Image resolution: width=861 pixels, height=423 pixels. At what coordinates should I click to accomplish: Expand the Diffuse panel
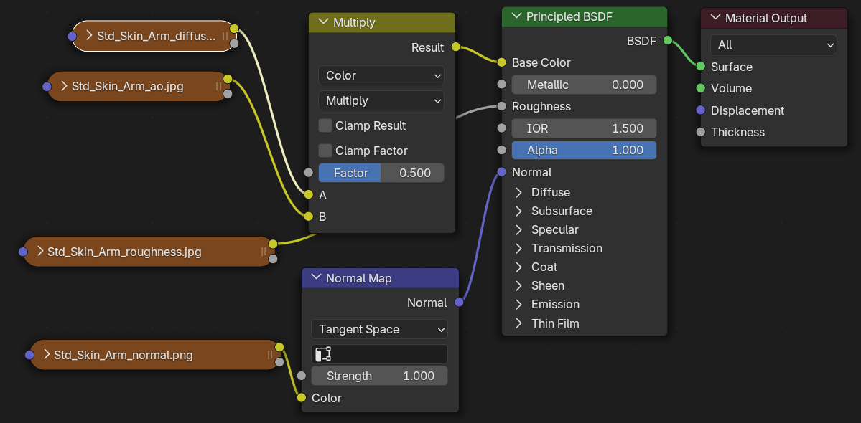pyautogui.click(x=518, y=192)
